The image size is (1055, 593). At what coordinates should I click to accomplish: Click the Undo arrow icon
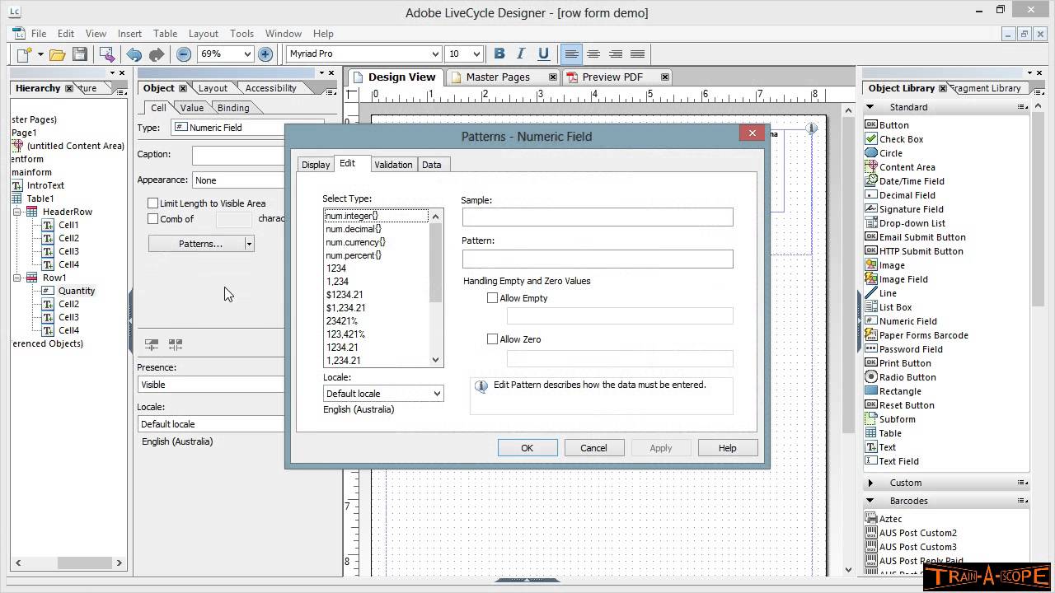(134, 54)
